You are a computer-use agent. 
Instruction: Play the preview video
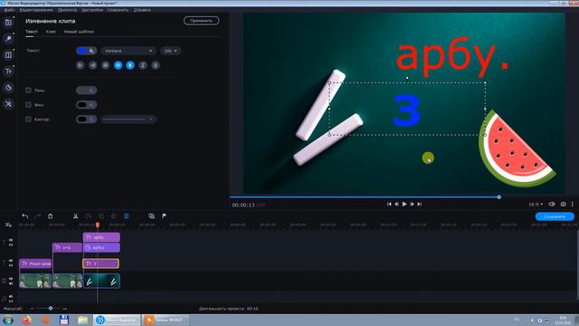(404, 204)
